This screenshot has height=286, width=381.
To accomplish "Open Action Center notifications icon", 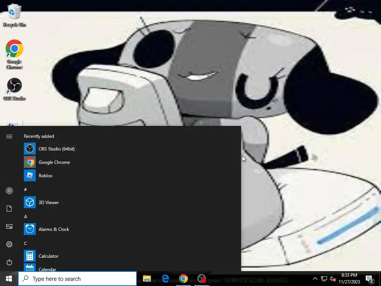I will (x=370, y=279).
